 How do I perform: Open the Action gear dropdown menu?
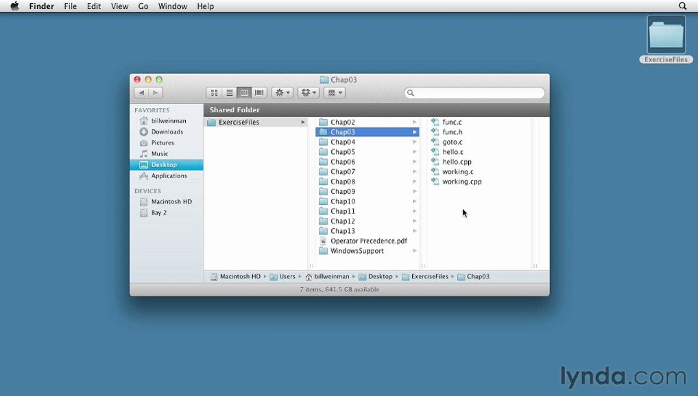[282, 93]
